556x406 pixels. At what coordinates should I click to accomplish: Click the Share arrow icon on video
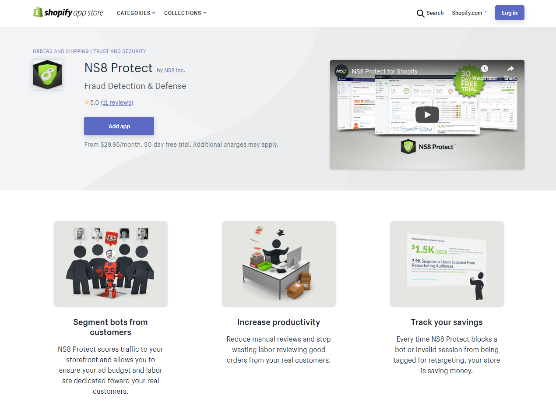tap(510, 69)
